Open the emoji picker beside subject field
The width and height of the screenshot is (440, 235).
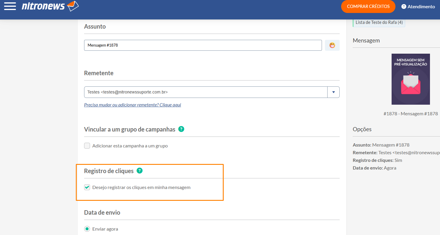point(332,45)
